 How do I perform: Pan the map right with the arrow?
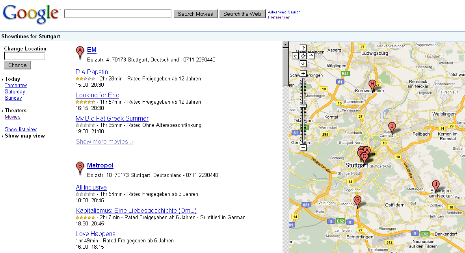pyautogui.click(x=311, y=56)
